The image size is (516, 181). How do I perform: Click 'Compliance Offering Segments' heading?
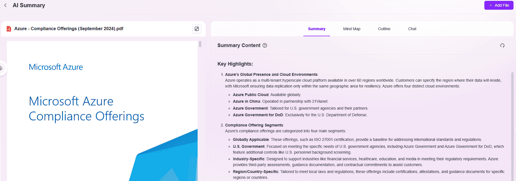point(254,125)
